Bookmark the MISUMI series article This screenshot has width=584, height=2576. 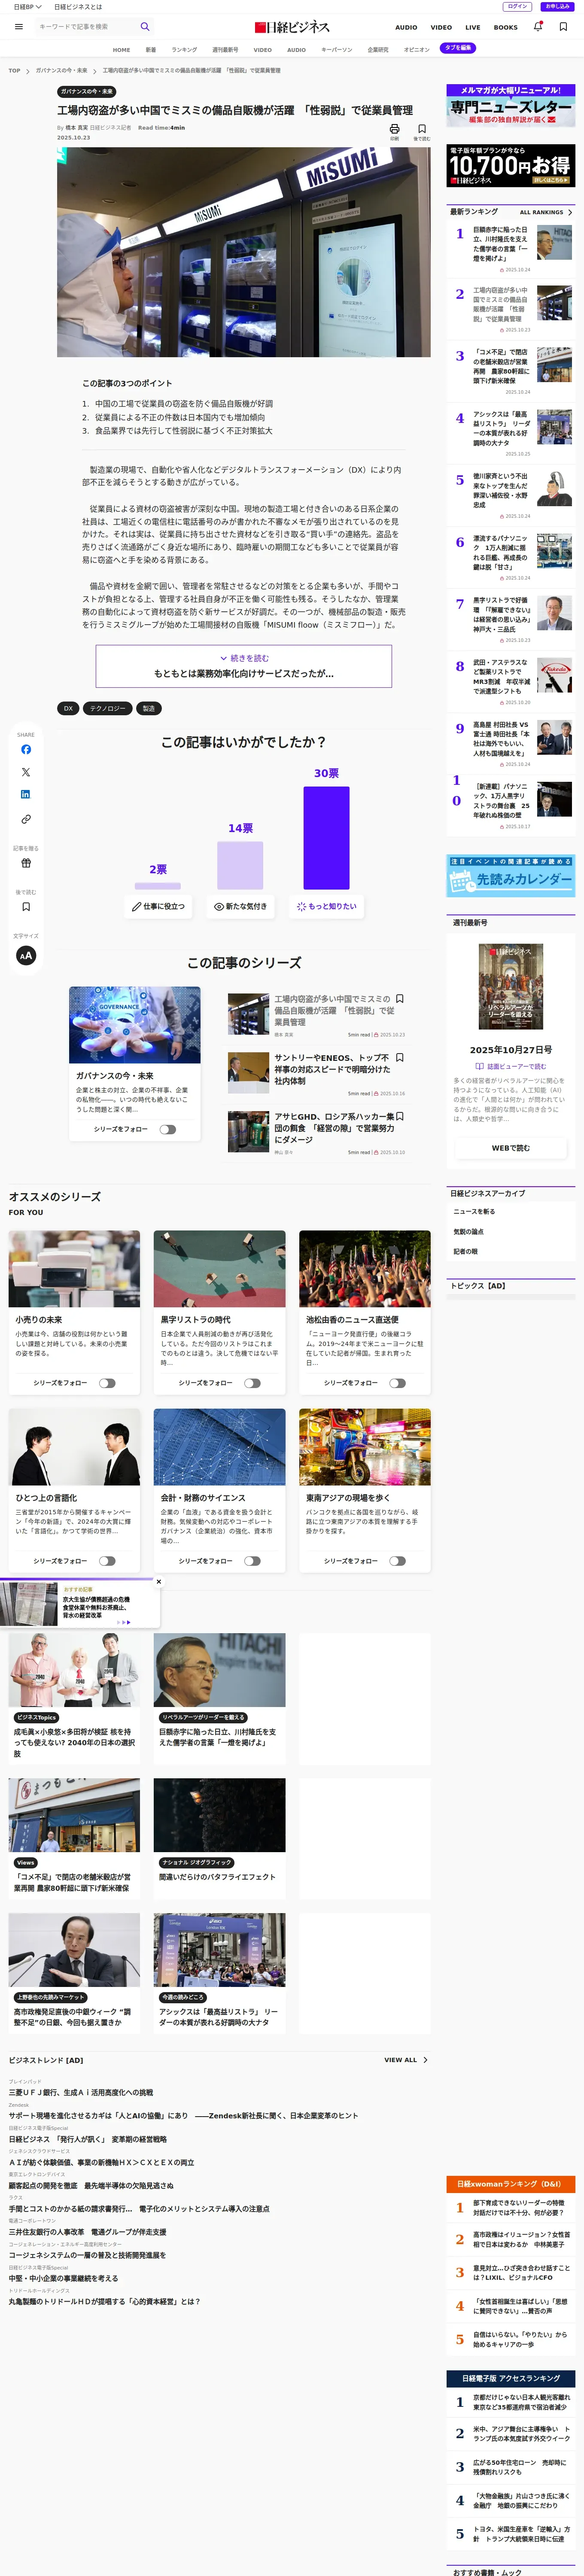point(400,999)
